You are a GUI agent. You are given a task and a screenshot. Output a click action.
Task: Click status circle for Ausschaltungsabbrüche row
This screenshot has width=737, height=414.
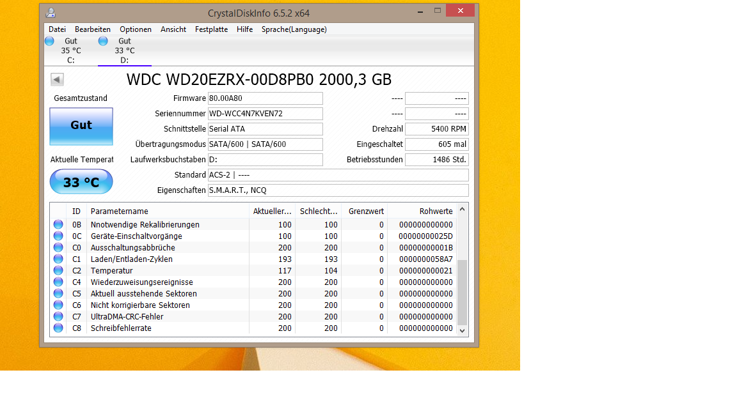[58, 247]
